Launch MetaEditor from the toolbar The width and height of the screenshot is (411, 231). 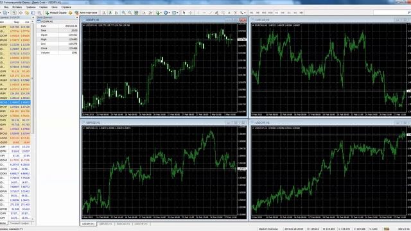click(70, 13)
